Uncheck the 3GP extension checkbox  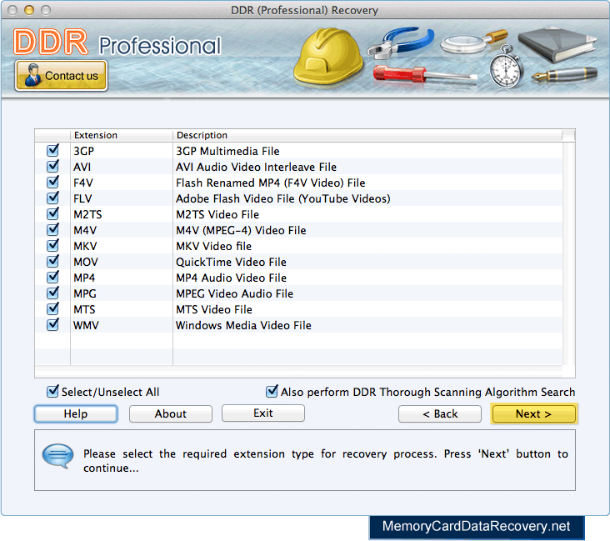coord(52,150)
